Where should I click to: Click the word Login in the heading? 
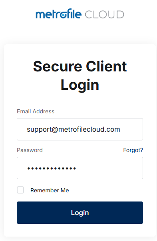coord(80,85)
